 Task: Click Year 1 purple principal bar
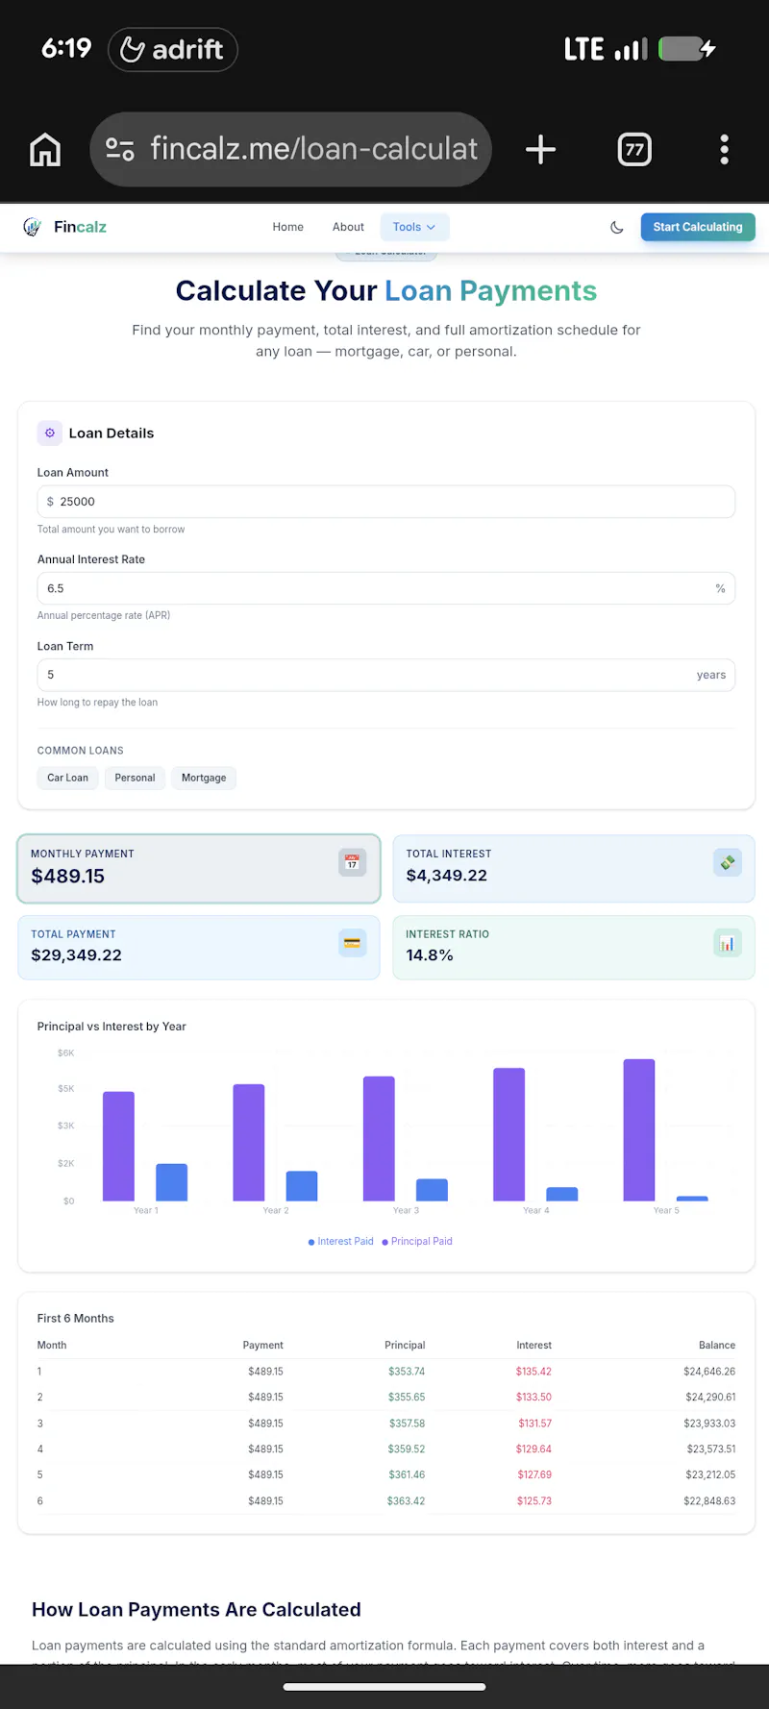tap(118, 1146)
